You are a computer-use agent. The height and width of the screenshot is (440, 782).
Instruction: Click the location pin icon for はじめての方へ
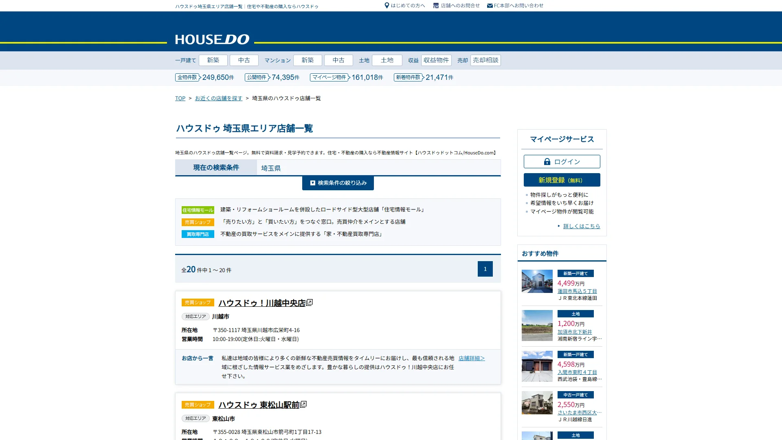pyautogui.click(x=387, y=5)
